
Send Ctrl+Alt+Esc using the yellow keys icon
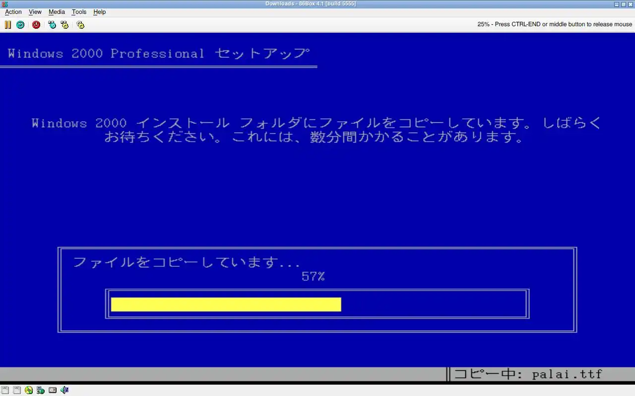tap(64, 25)
